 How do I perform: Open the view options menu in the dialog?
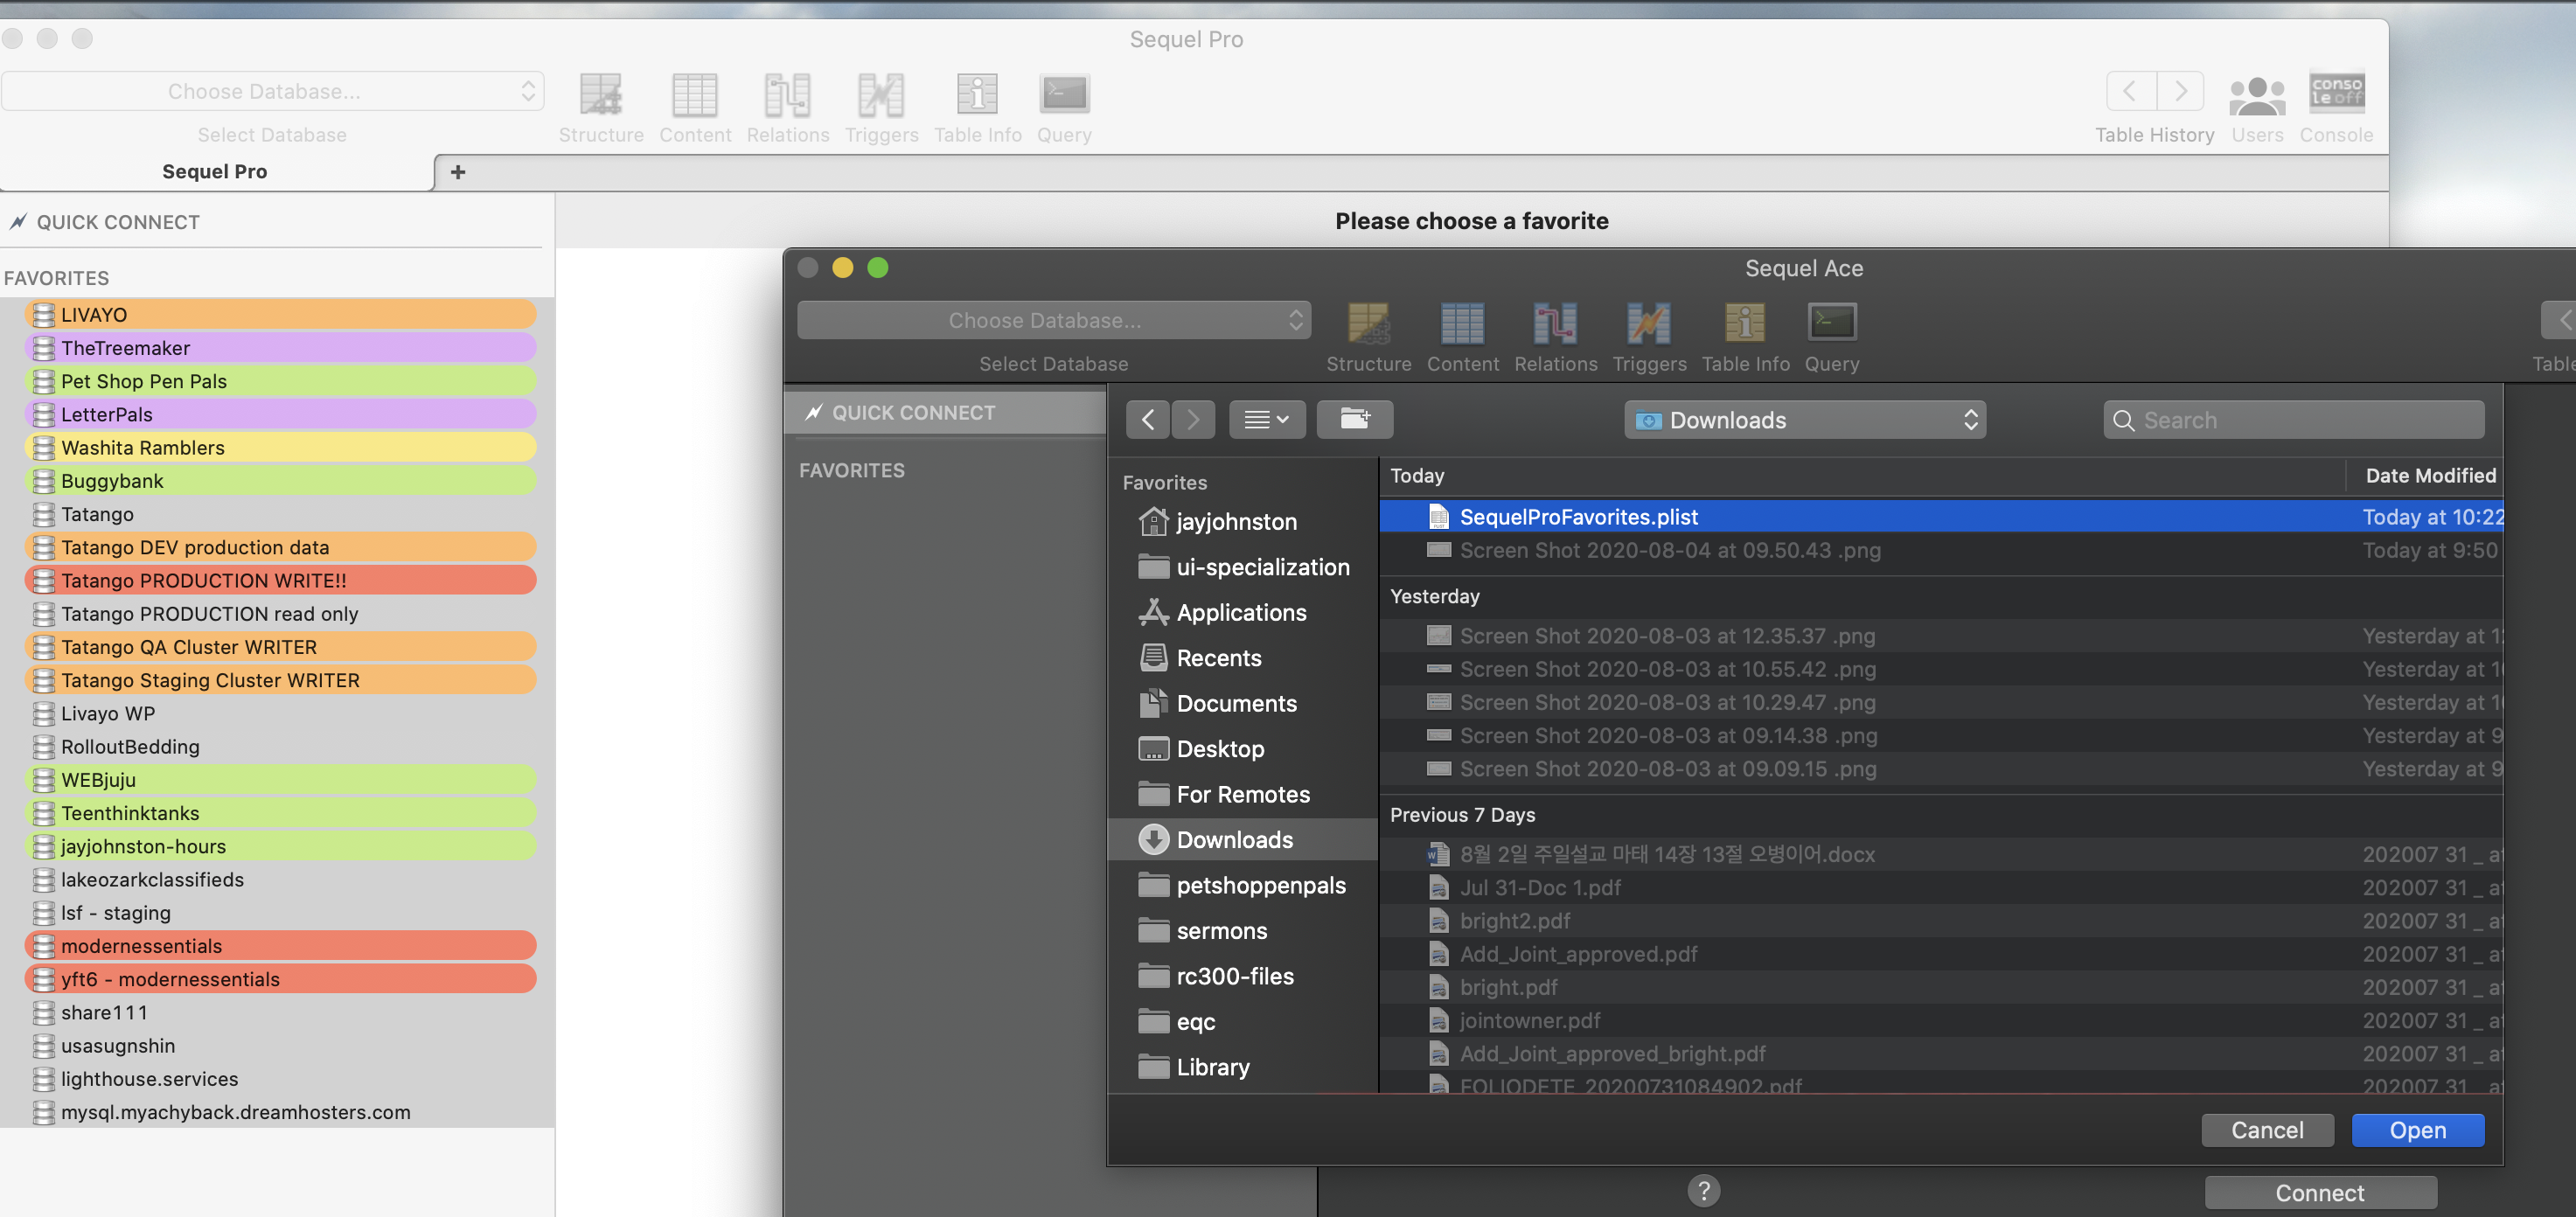[x=1267, y=419]
